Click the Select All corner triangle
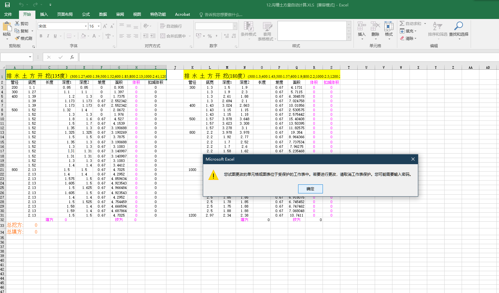This screenshot has height=293, width=499. [4, 67]
